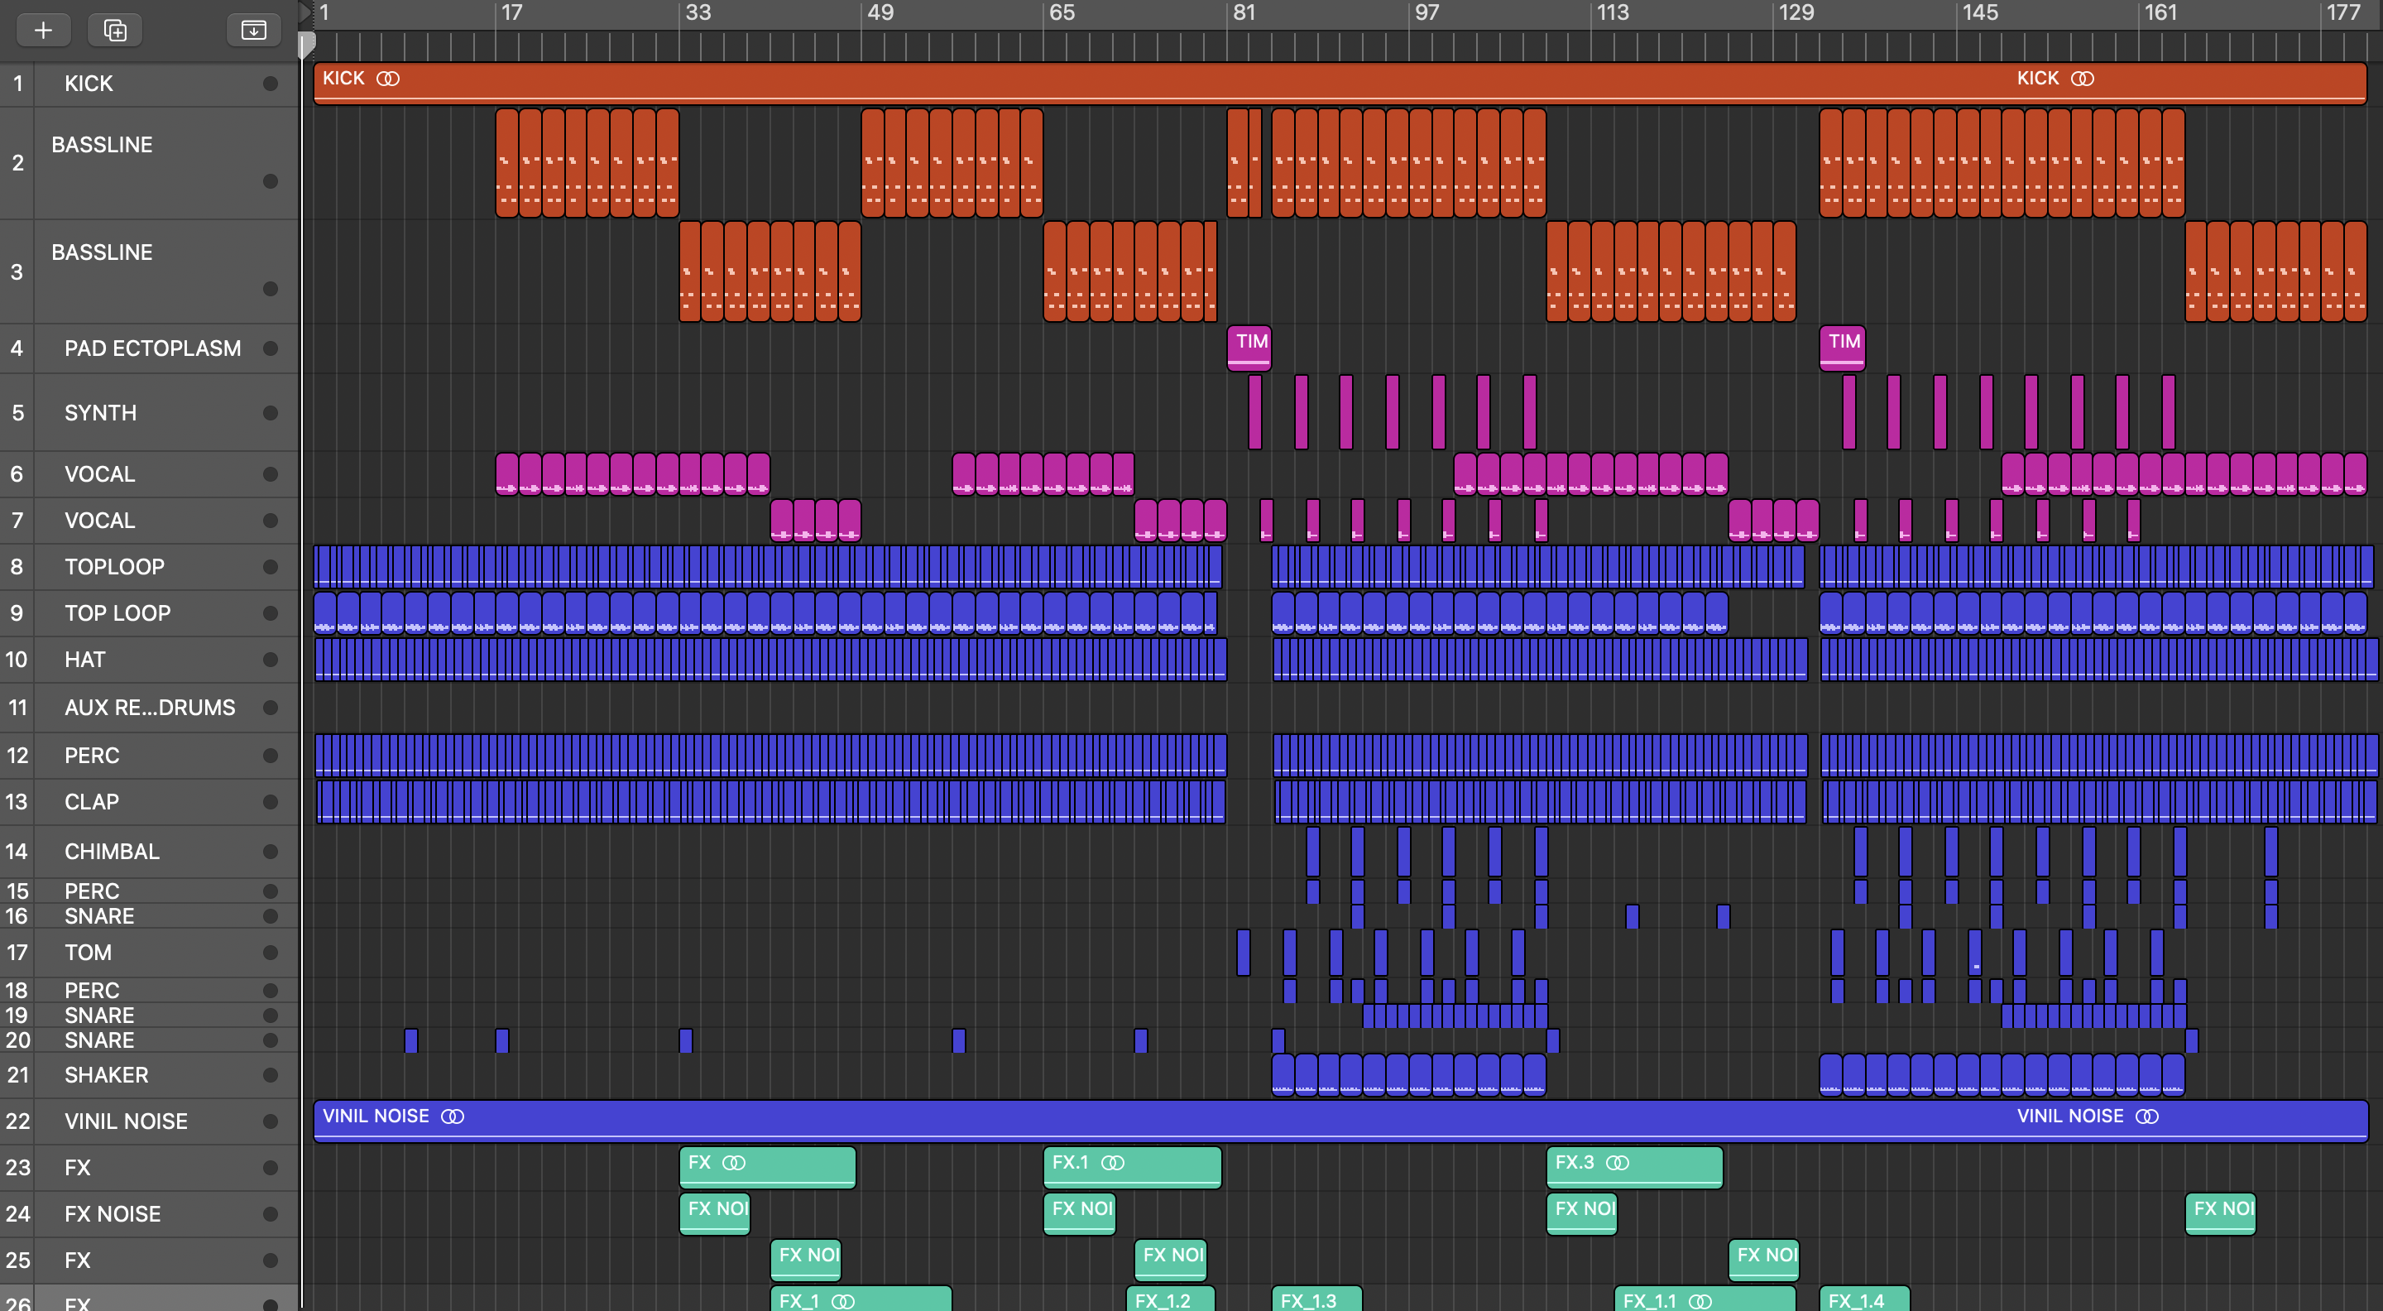Click the global tracks show button

click(x=253, y=30)
